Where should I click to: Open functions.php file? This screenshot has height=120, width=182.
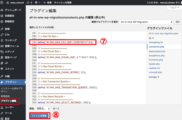tap(156, 60)
